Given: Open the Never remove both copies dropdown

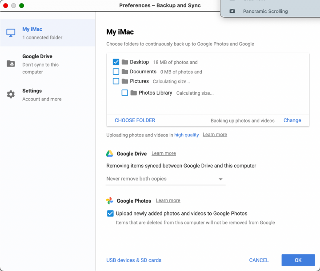Looking at the screenshot, I should tap(165, 179).
